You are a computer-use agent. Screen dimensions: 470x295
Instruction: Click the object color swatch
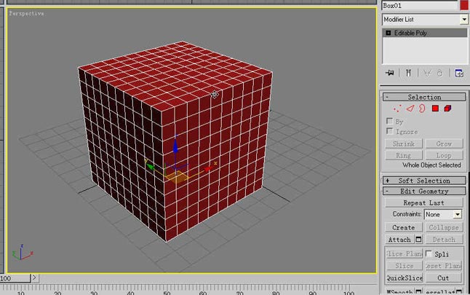(464, 5)
